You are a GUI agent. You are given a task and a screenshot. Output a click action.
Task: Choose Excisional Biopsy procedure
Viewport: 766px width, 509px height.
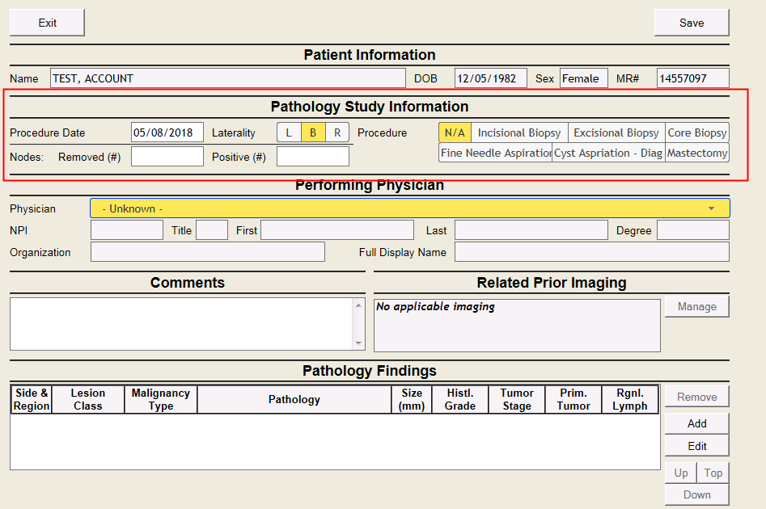point(616,133)
